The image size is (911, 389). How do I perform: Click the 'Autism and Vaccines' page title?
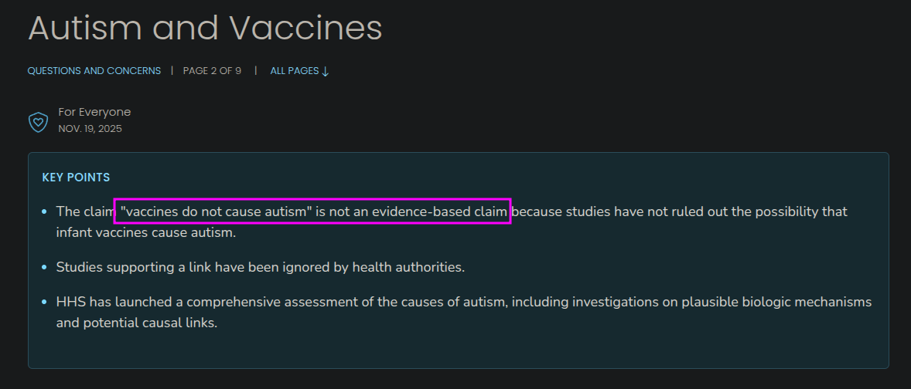(x=205, y=28)
